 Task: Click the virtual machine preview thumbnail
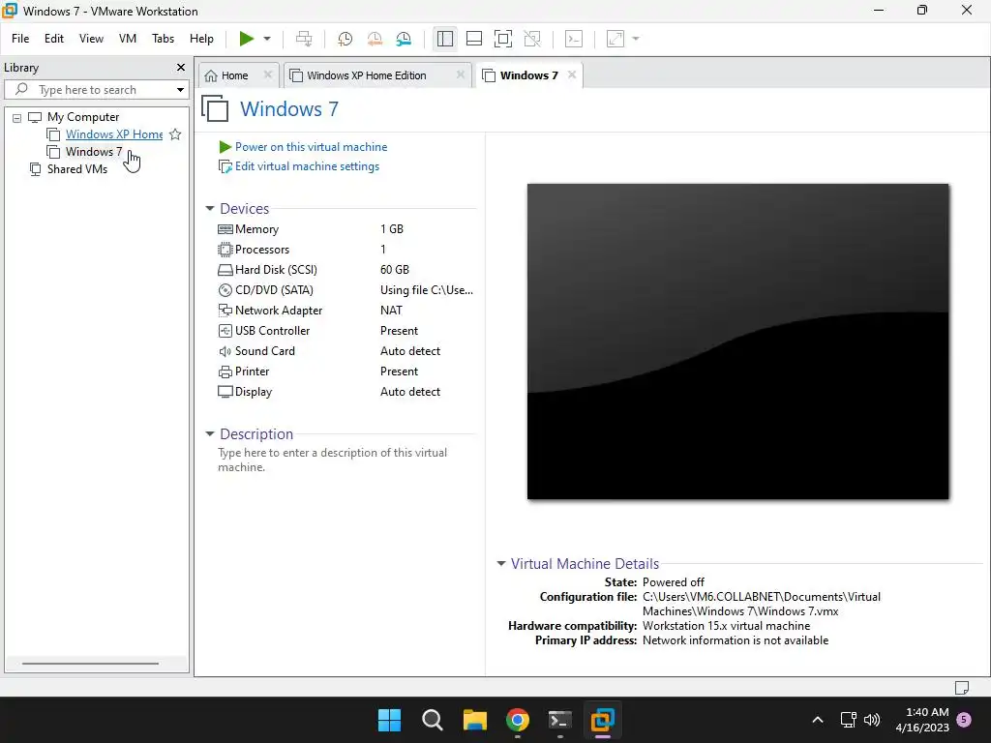click(x=737, y=342)
